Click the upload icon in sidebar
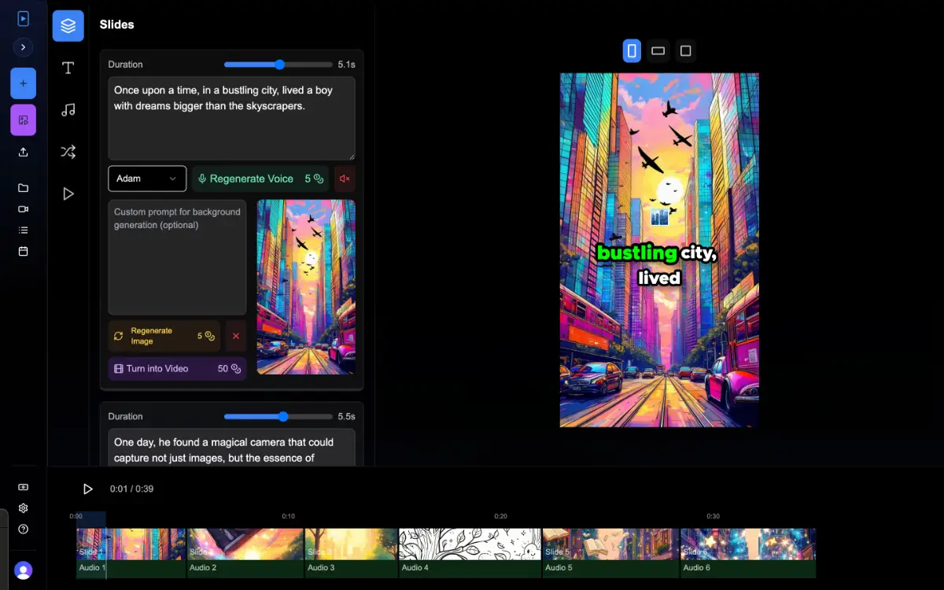944x590 pixels. [23, 153]
